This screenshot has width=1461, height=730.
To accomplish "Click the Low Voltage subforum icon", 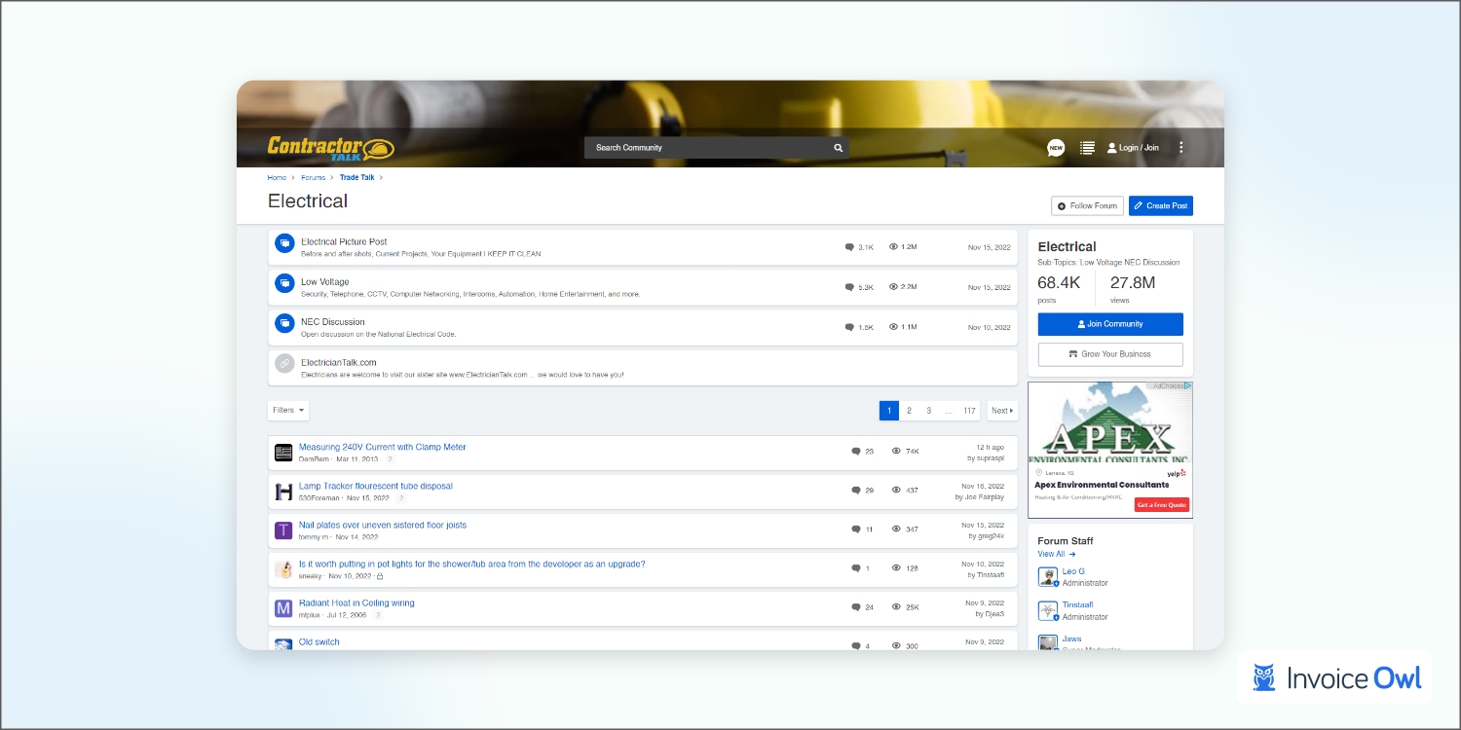I will click(x=284, y=283).
